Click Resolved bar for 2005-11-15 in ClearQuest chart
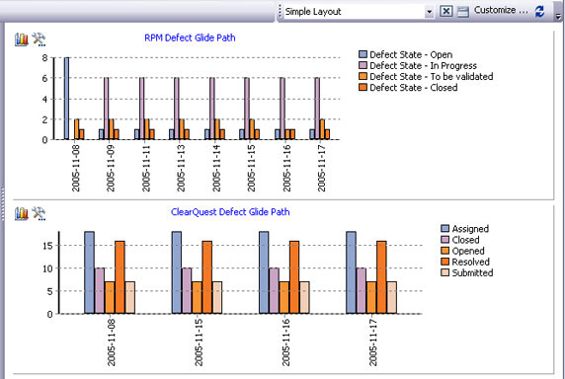 (x=207, y=277)
